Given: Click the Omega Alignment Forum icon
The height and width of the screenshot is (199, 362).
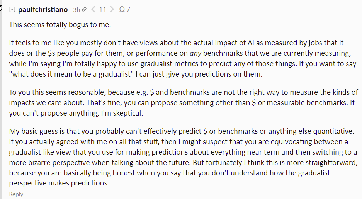Looking at the screenshot, I should tap(122, 9).
